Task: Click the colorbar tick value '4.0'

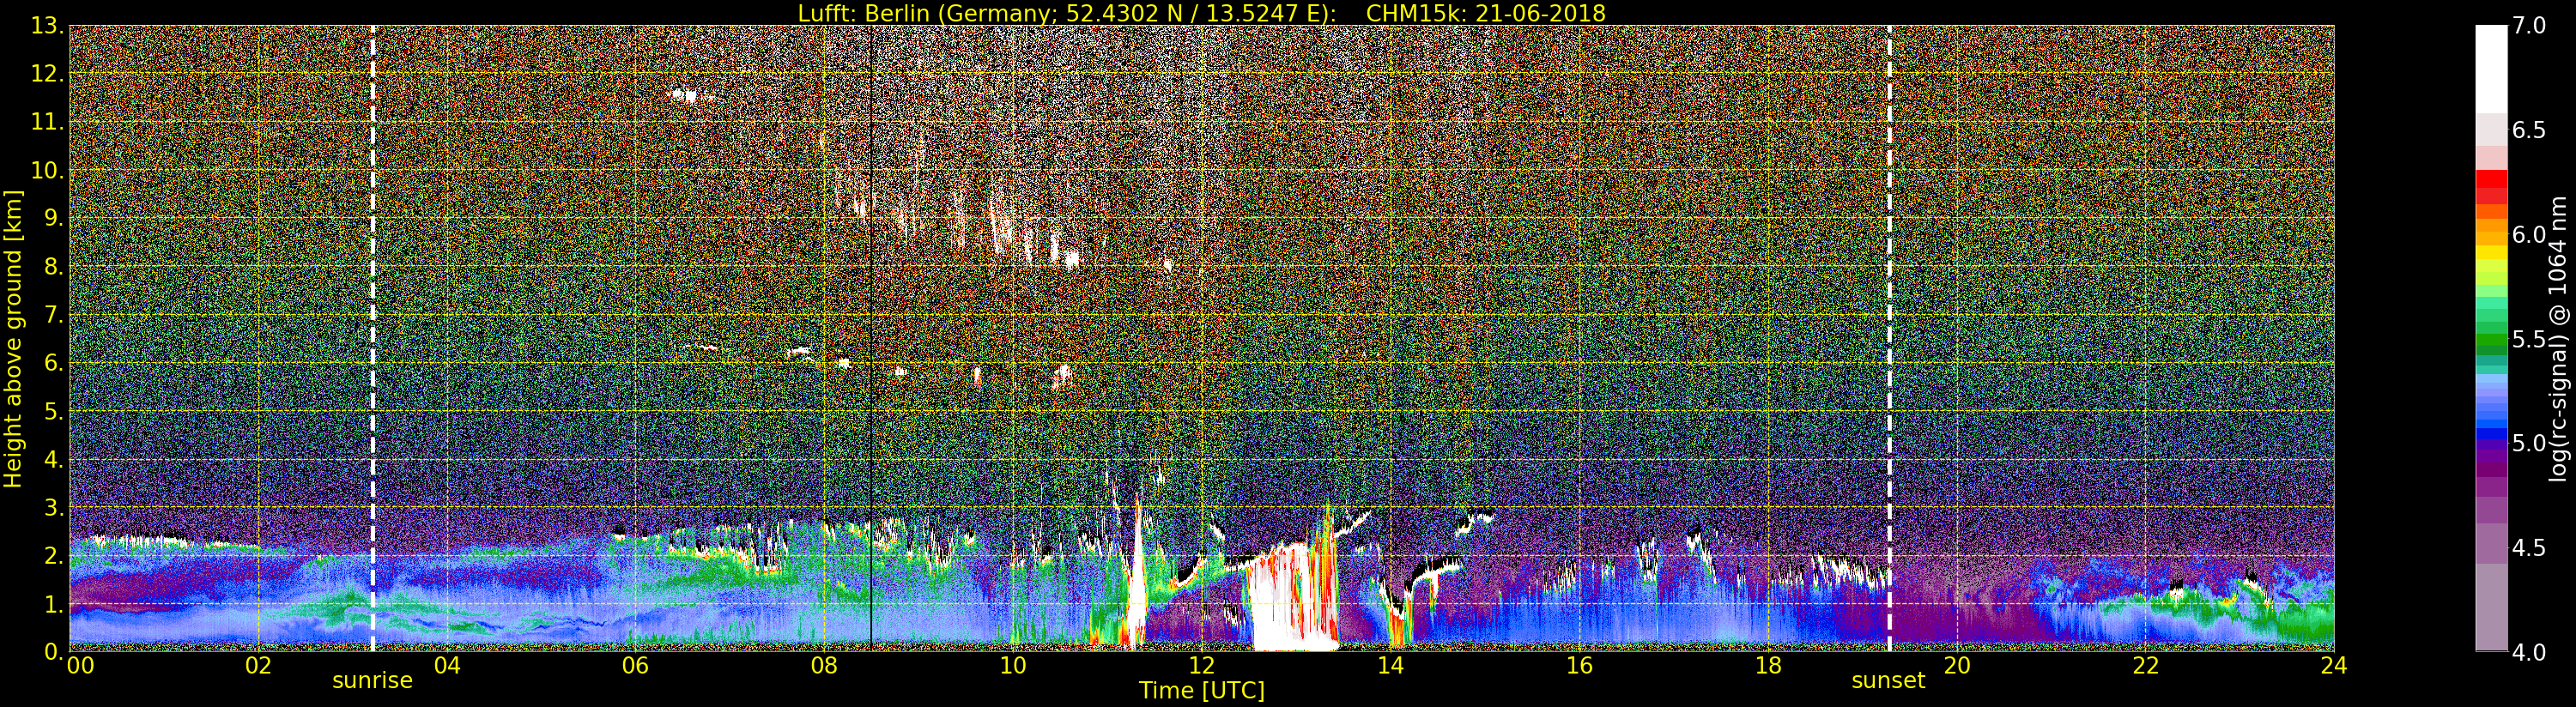Action: pos(2529,652)
